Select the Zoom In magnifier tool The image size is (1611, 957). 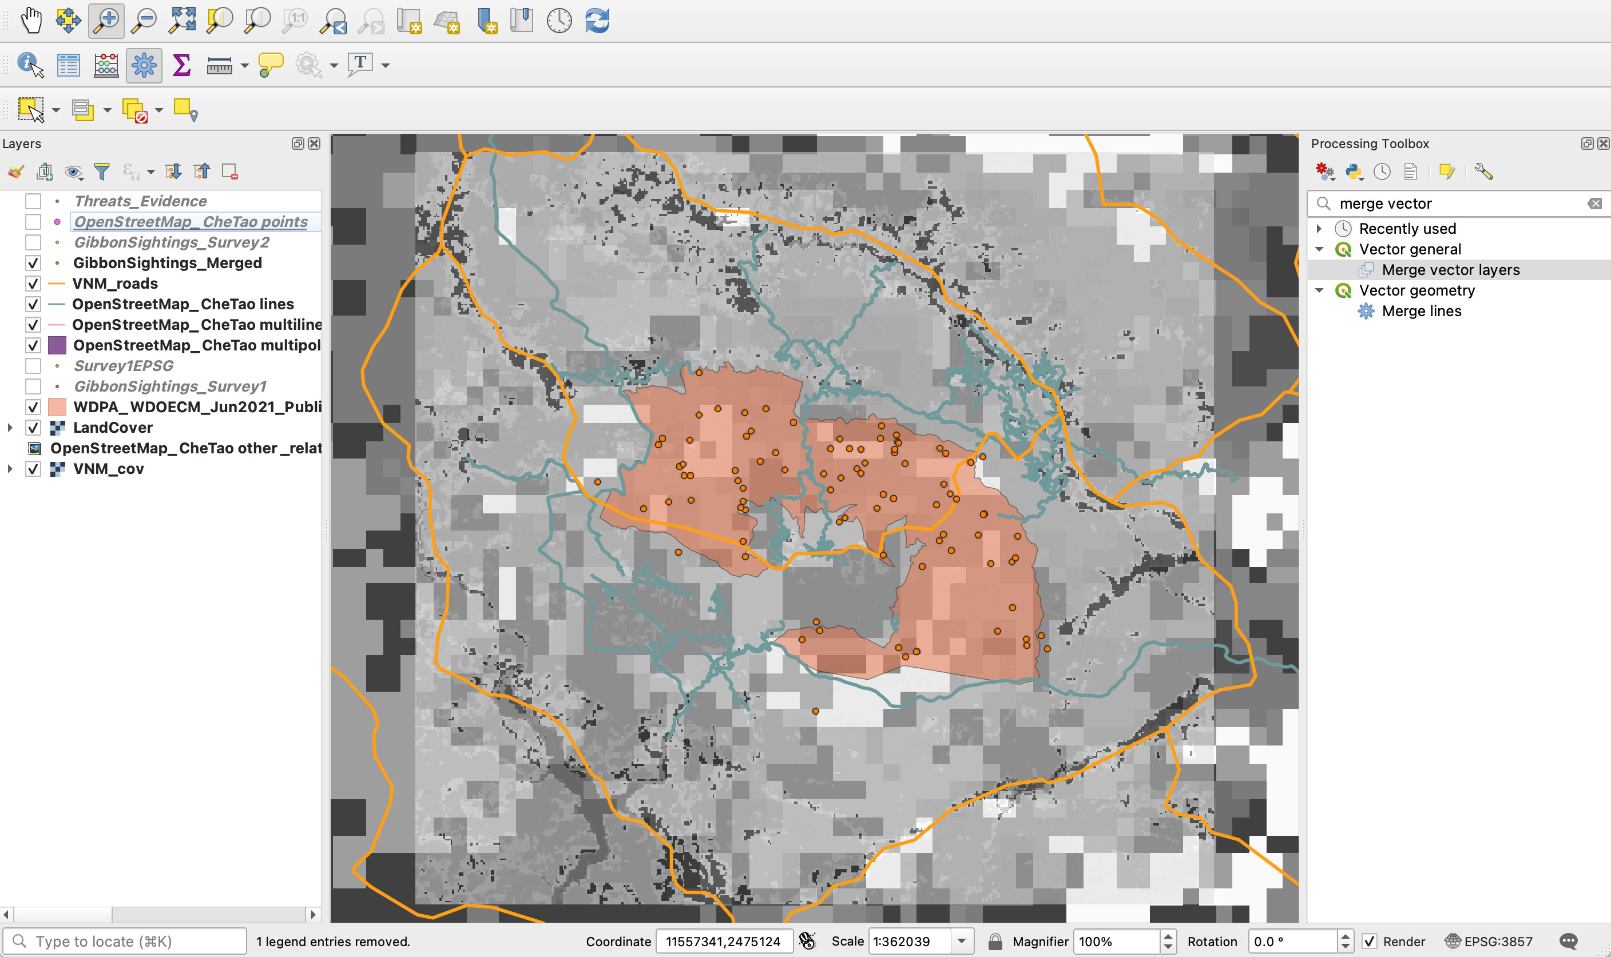tap(106, 21)
